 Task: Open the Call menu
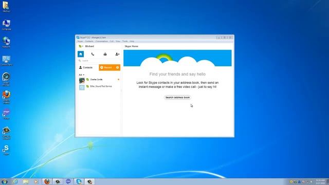tap(112, 41)
